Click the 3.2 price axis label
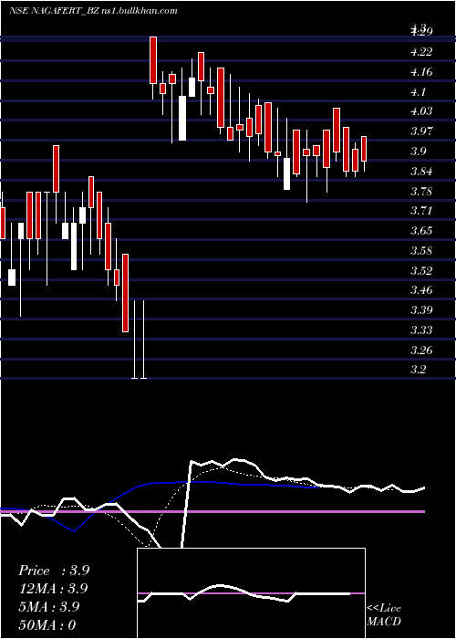 [418, 370]
